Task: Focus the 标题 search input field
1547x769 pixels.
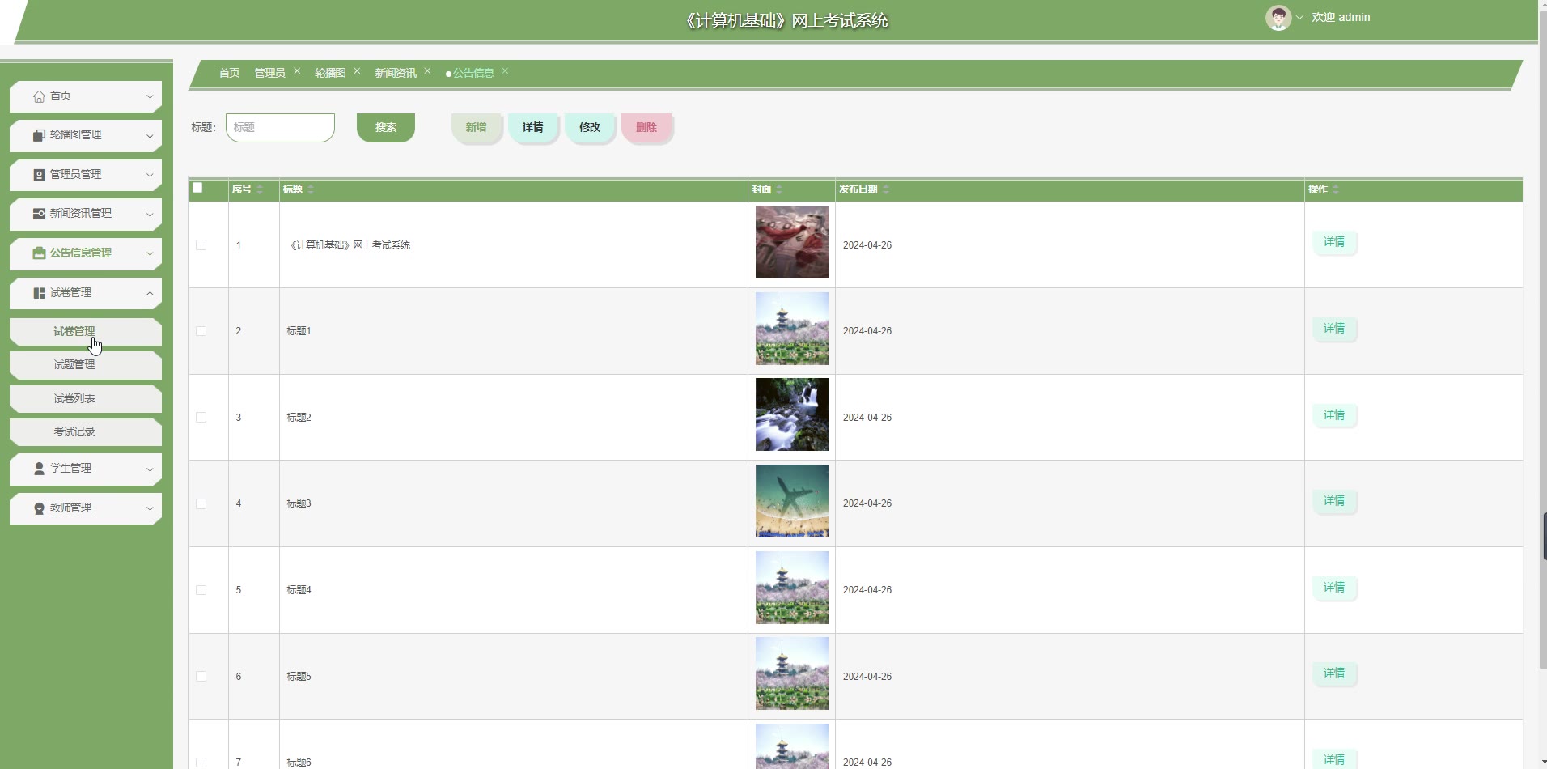Action: click(280, 127)
